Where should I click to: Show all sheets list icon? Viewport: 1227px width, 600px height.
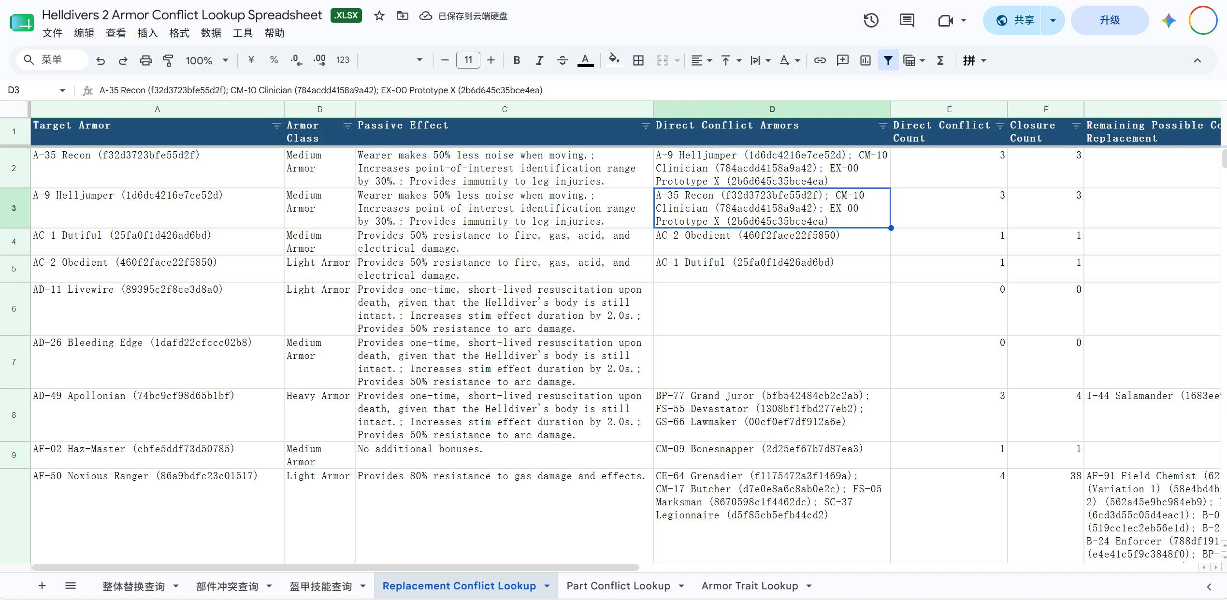pyautogui.click(x=71, y=586)
